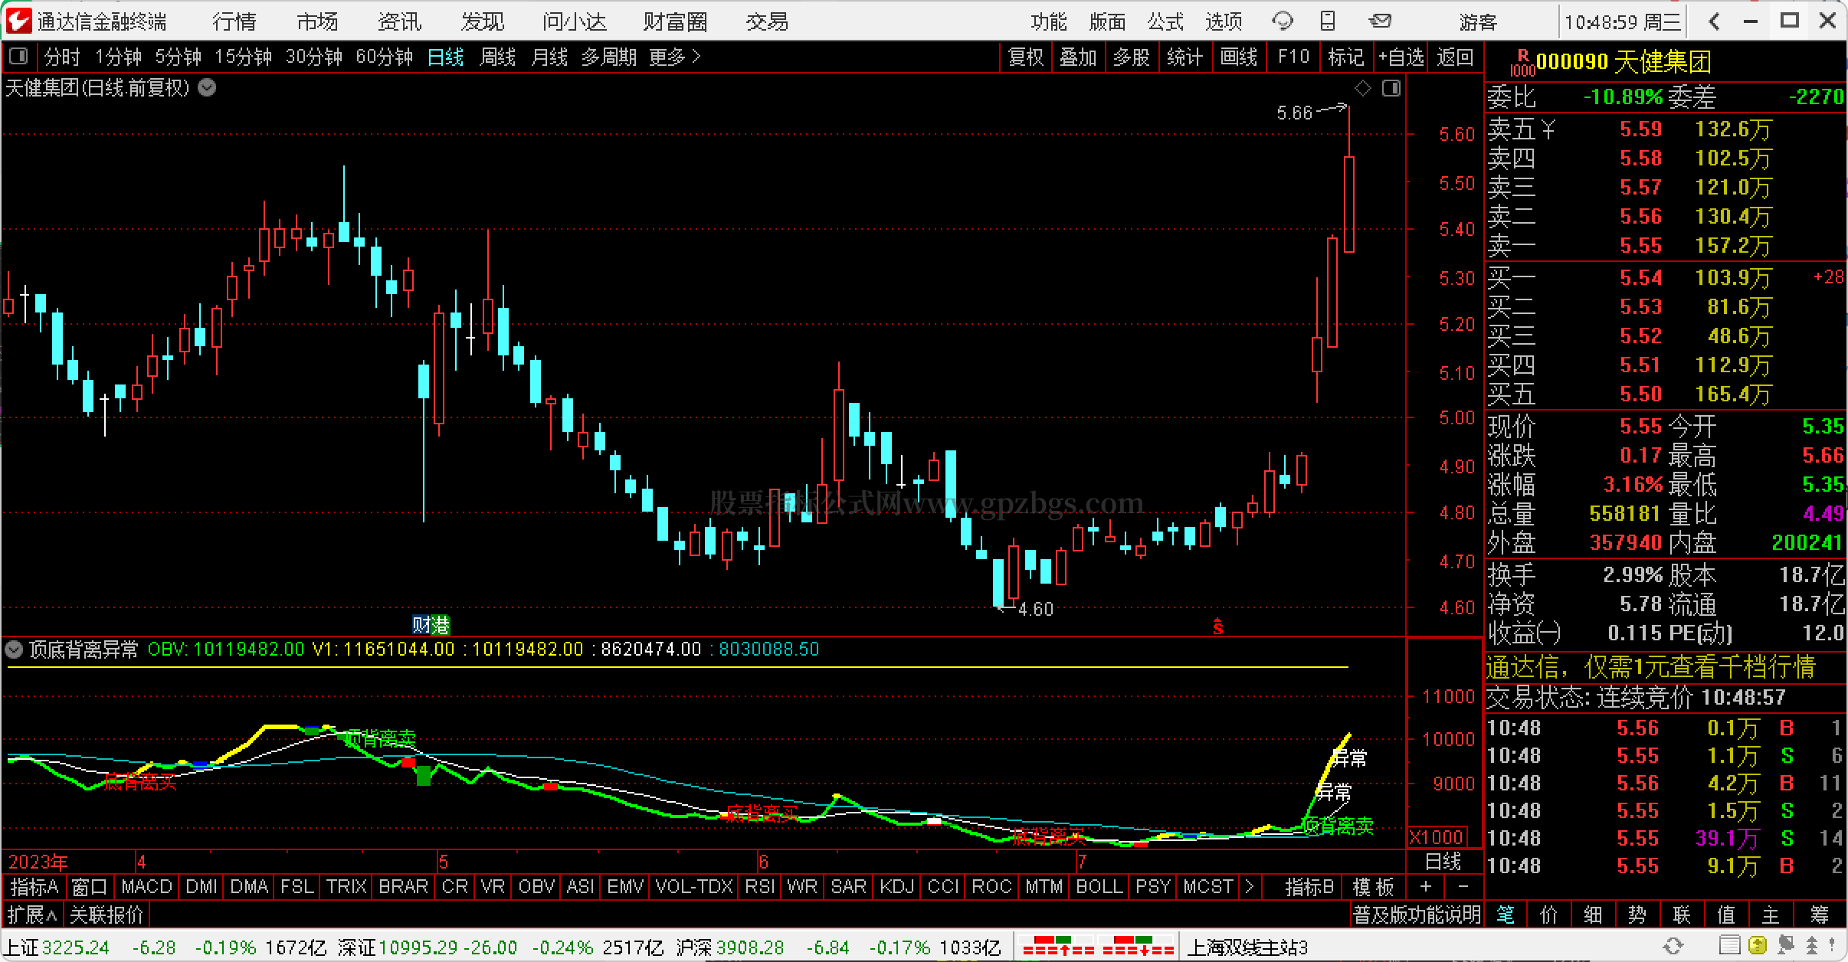Select the MACD indicator tab
The image size is (1848, 962).
coord(146,887)
